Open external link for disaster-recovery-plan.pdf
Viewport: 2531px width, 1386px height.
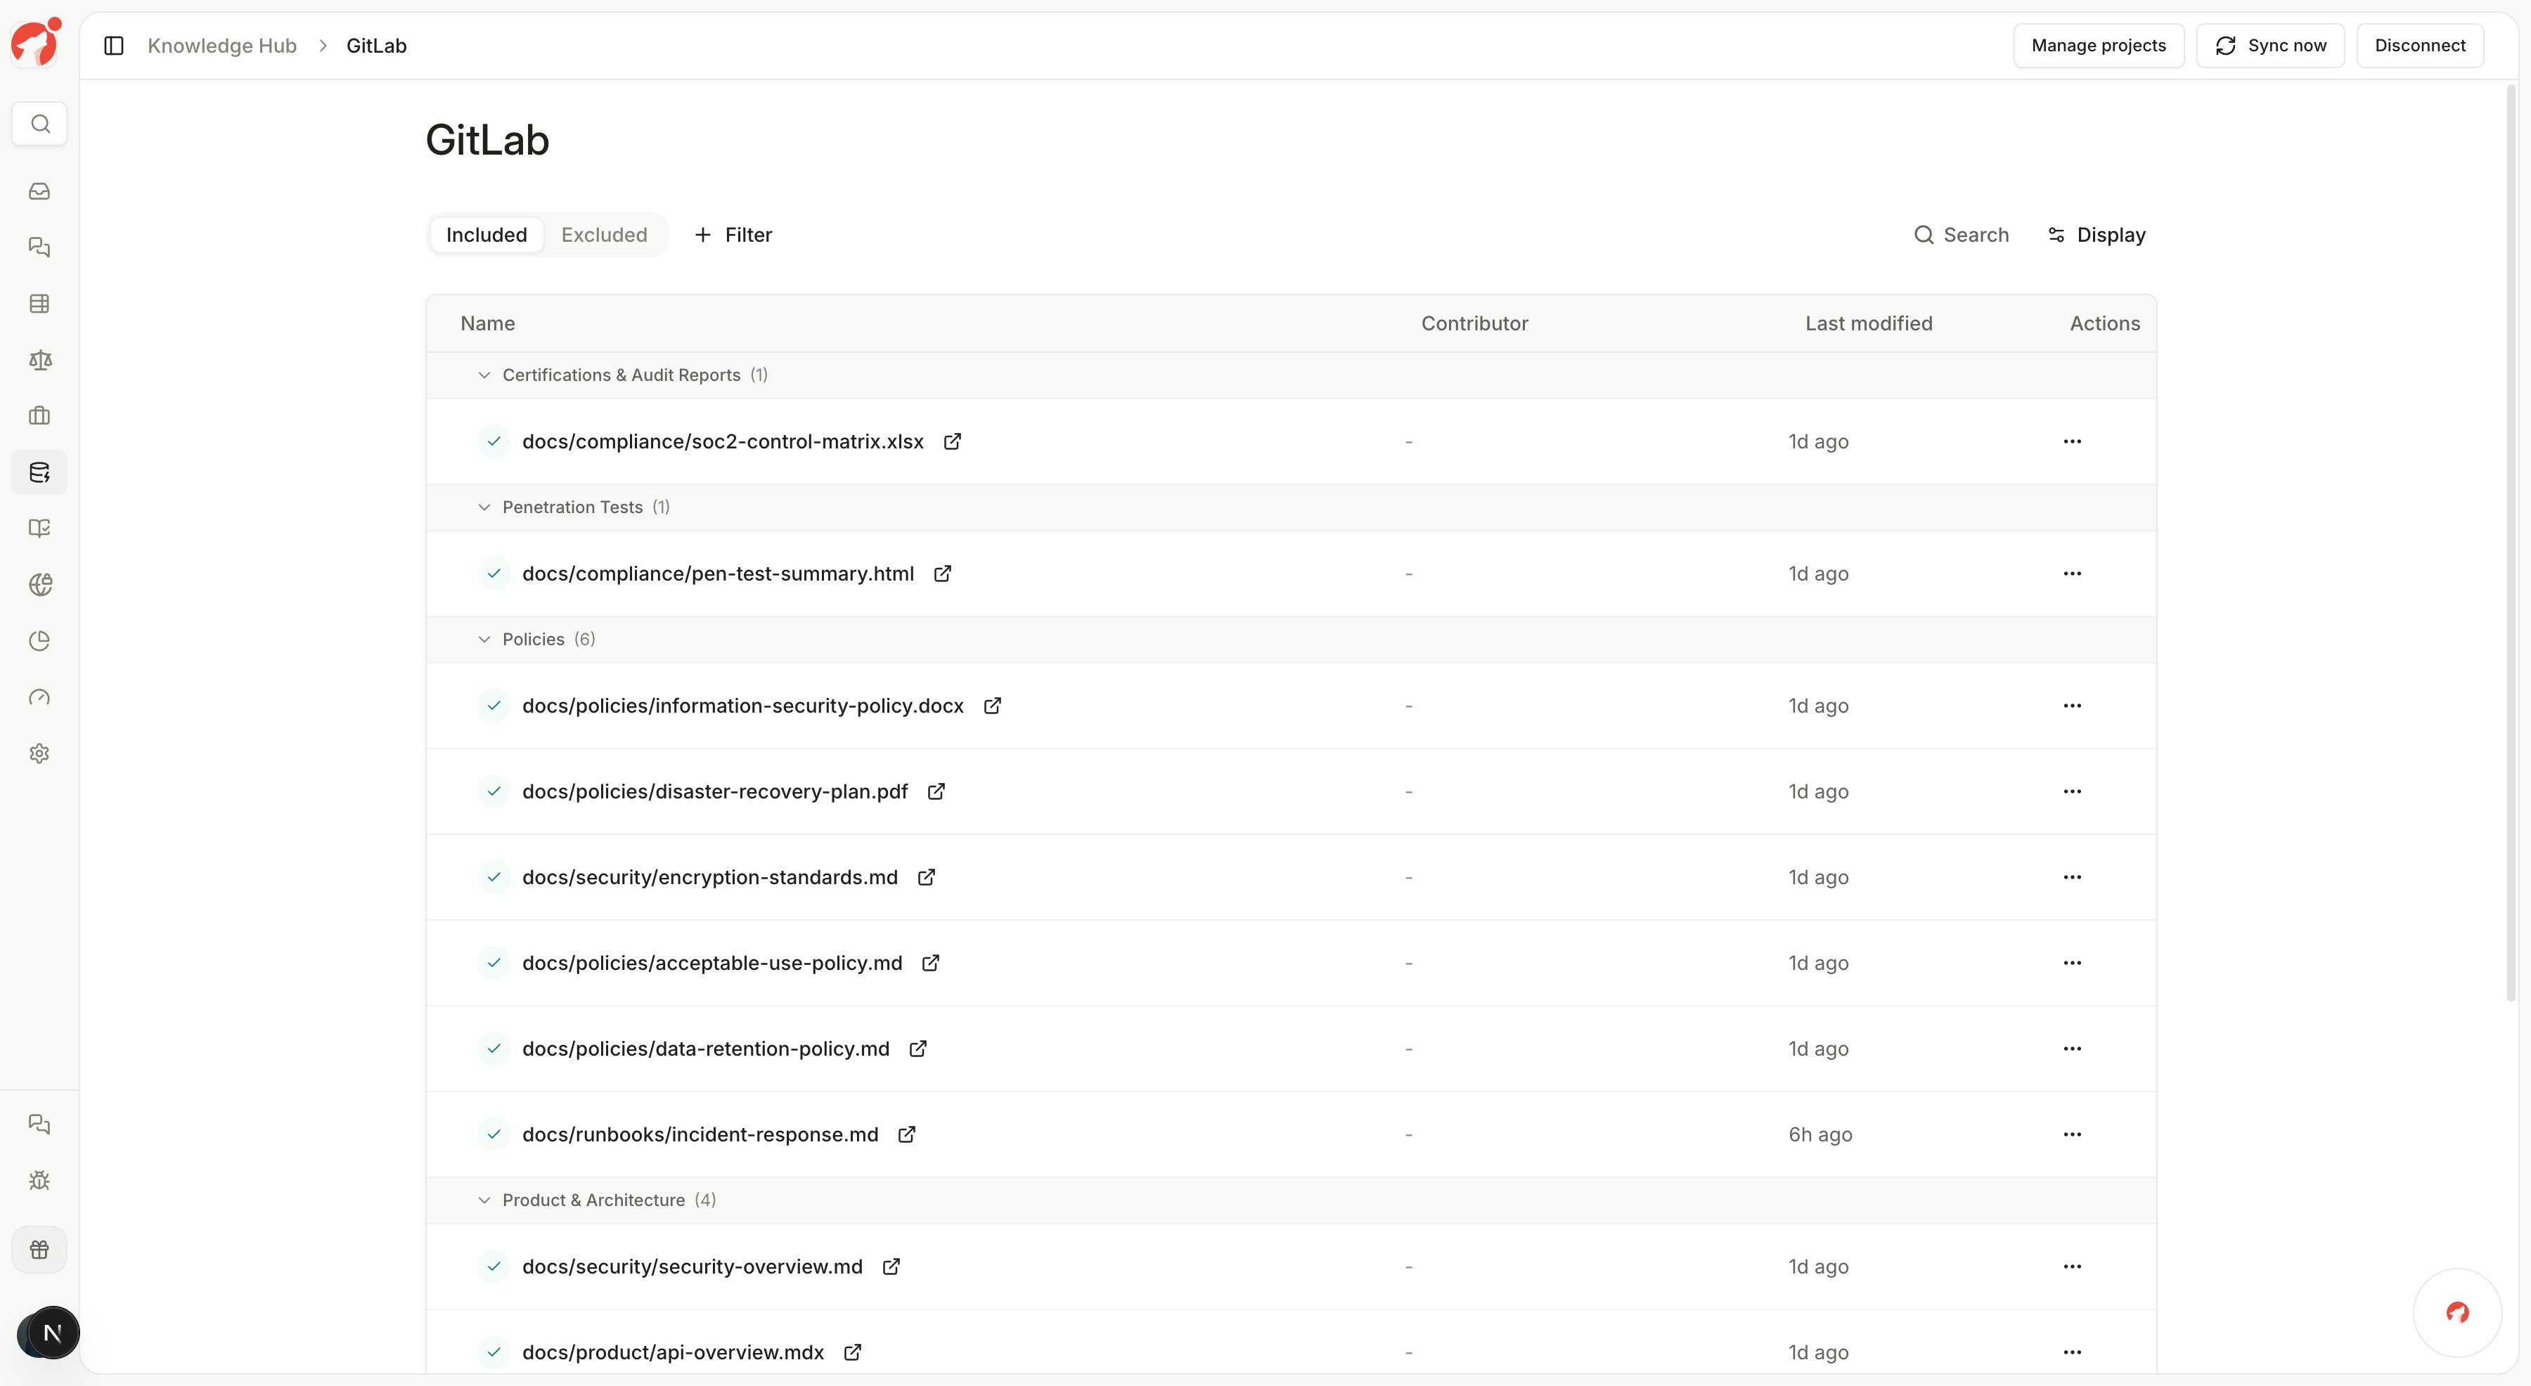936,791
